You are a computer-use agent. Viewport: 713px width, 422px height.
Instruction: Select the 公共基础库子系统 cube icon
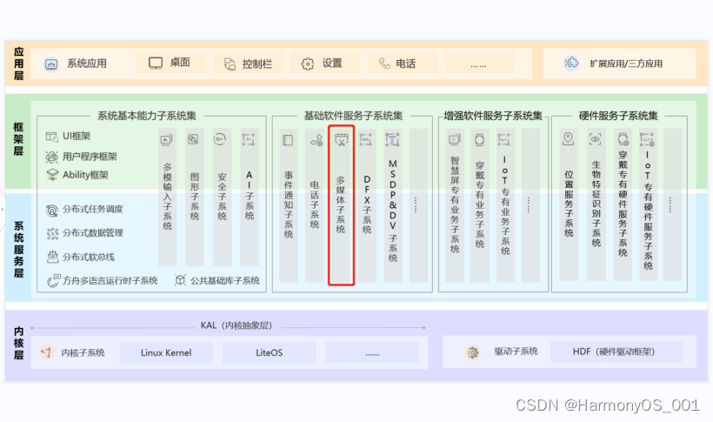point(180,280)
